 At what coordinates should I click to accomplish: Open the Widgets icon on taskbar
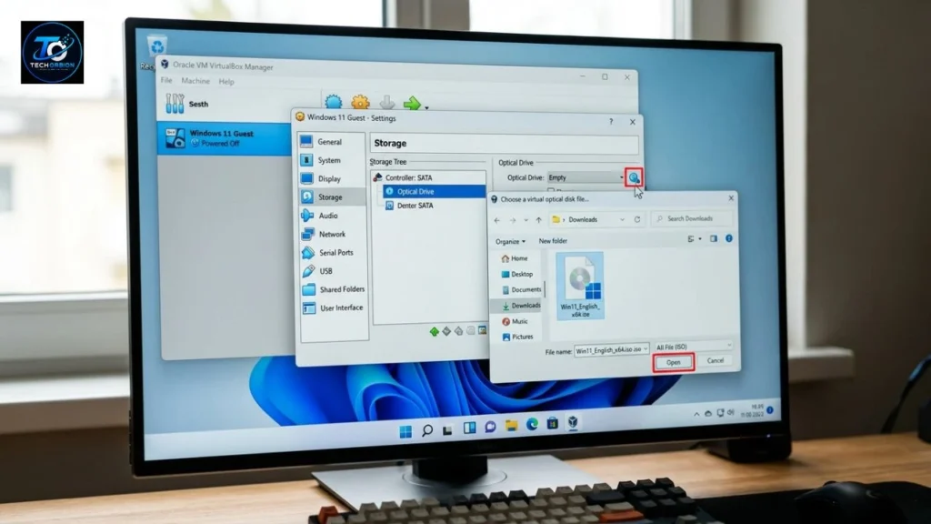coord(469,428)
